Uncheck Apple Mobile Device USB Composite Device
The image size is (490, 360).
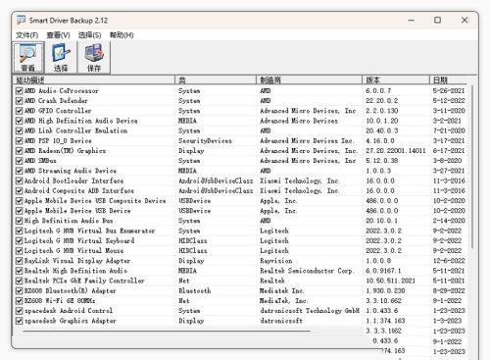(x=20, y=201)
